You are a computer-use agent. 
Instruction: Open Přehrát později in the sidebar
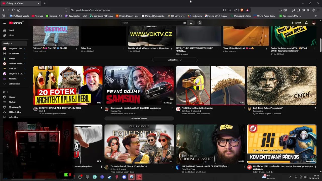coord(14,107)
